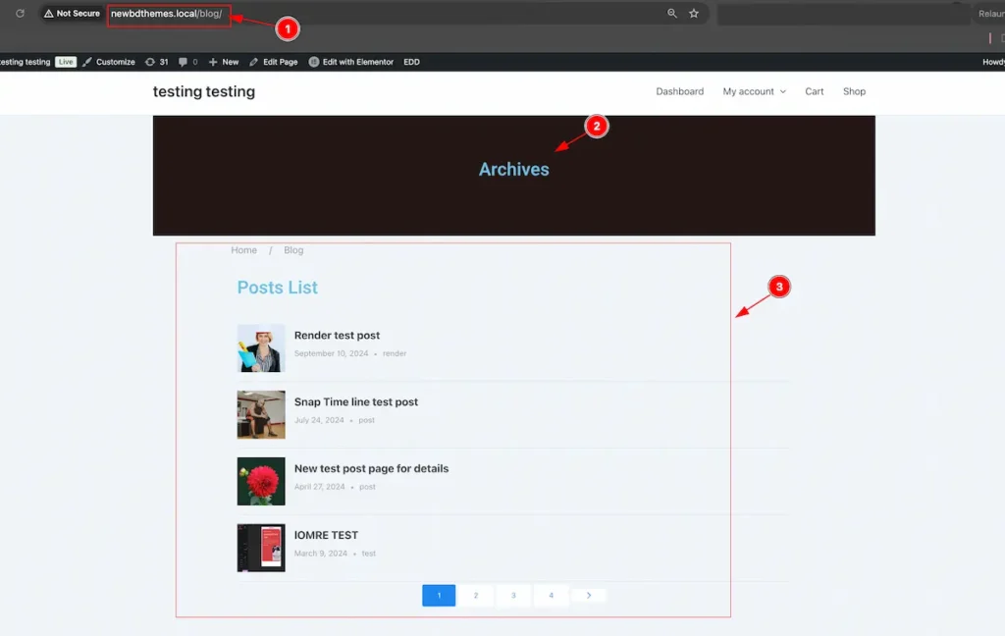The width and height of the screenshot is (1005, 636).
Task: Click the zoom magnifier icon in address bar
Action: click(672, 14)
